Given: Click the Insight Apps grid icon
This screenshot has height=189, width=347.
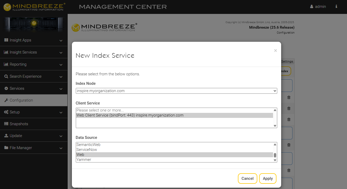Looking at the screenshot, I should pyautogui.click(x=6, y=40).
